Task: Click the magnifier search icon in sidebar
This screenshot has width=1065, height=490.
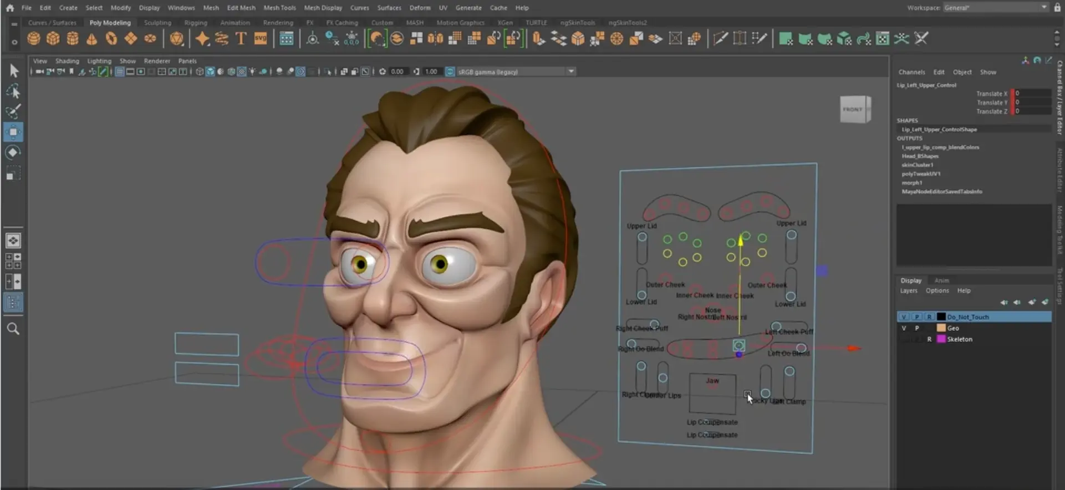Action: pyautogui.click(x=13, y=329)
